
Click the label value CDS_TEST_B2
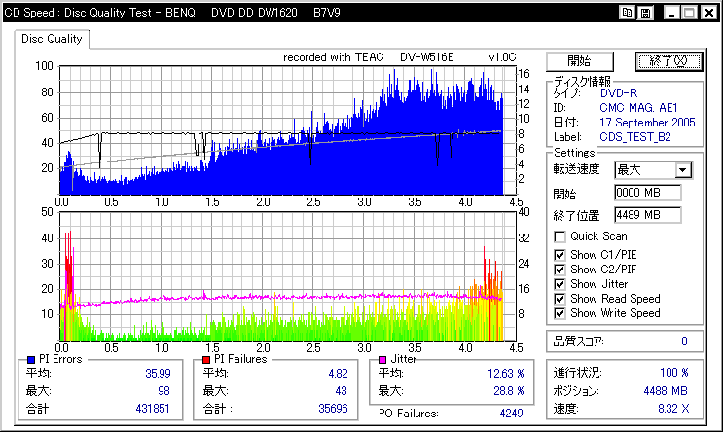pyautogui.click(x=634, y=137)
